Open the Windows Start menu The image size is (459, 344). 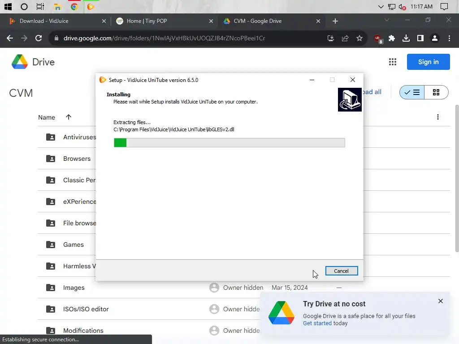(8, 6)
